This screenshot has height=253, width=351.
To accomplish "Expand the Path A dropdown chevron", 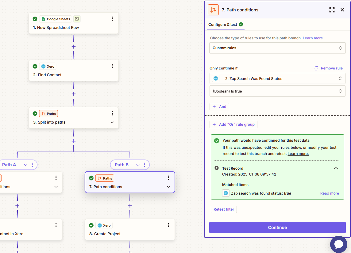I will pyautogui.click(x=26, y=165).
